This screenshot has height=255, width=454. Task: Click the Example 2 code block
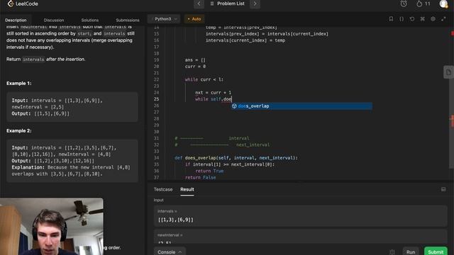[72, 161]
